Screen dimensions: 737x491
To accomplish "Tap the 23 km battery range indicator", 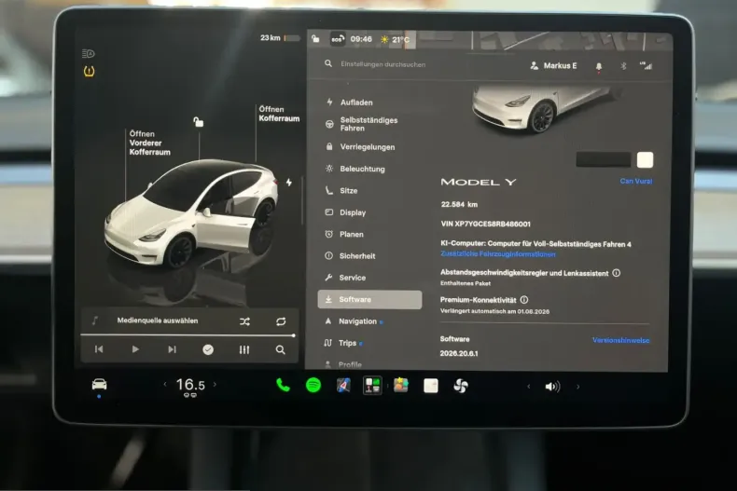I will tap(280, 38).
